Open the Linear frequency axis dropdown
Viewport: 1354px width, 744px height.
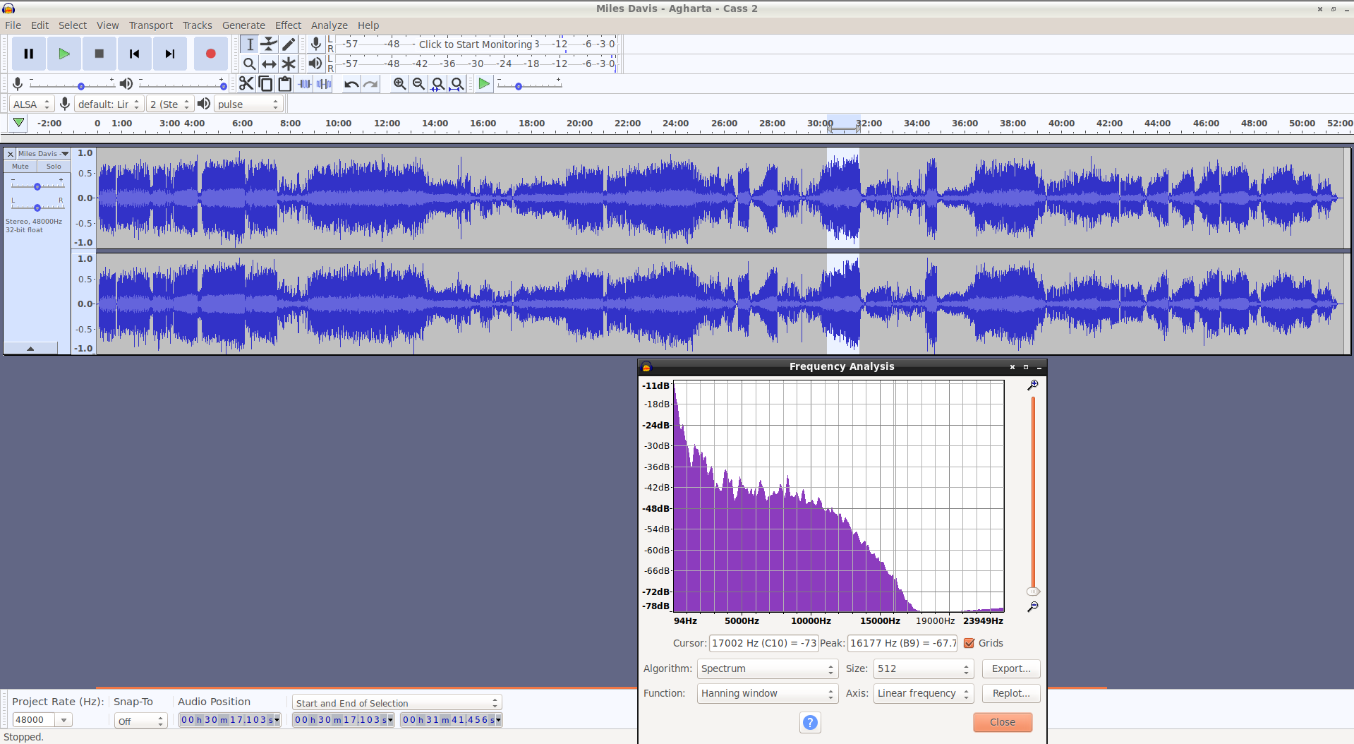click(x=924, y=693)
